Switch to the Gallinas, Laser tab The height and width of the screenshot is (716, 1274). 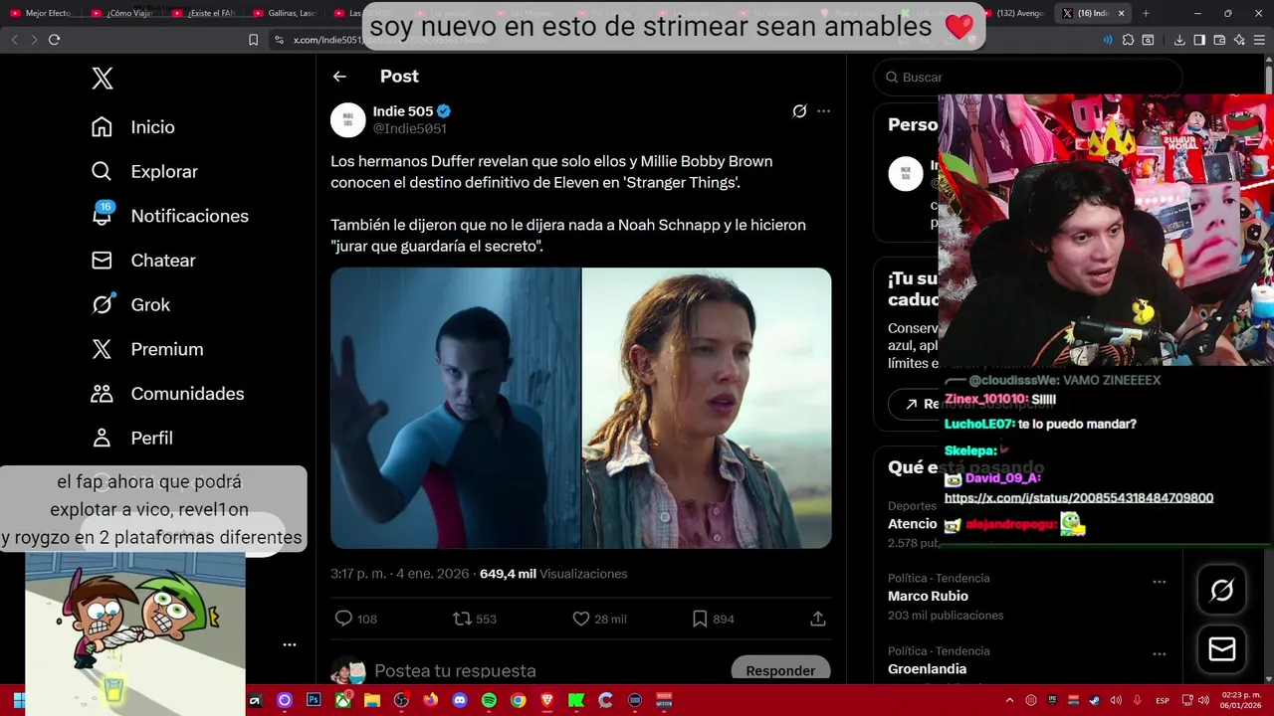285,13
